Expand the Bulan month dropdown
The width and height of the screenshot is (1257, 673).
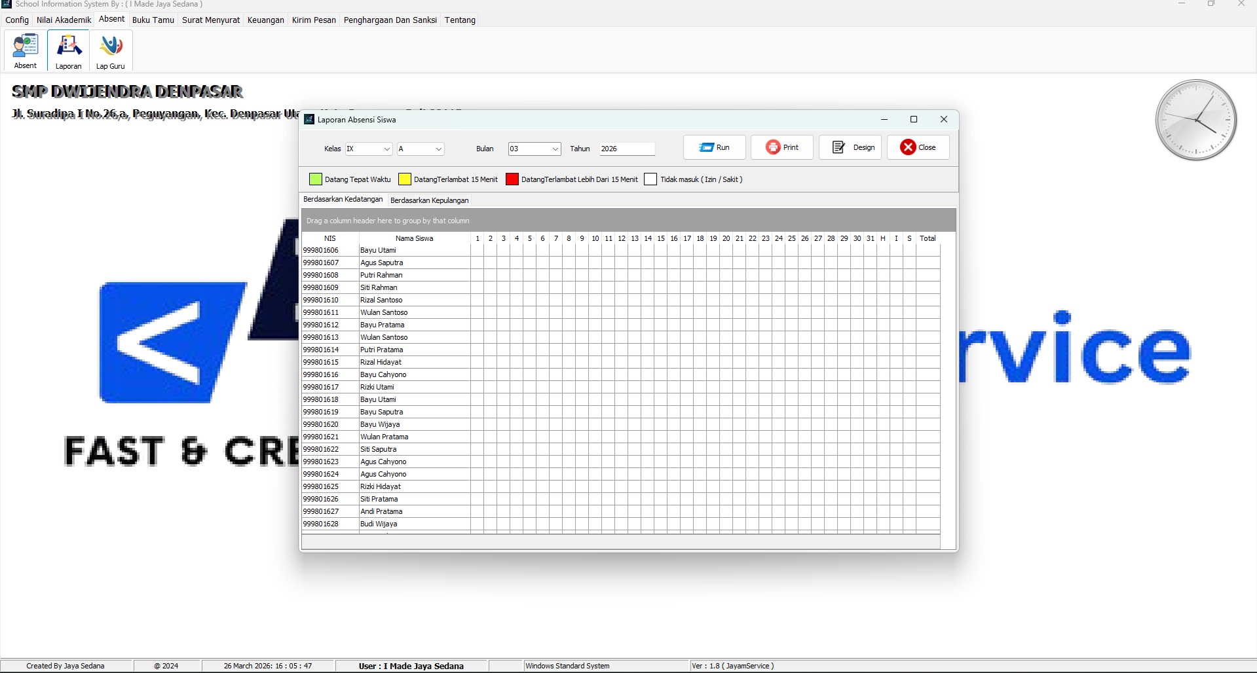pos(555,149)
